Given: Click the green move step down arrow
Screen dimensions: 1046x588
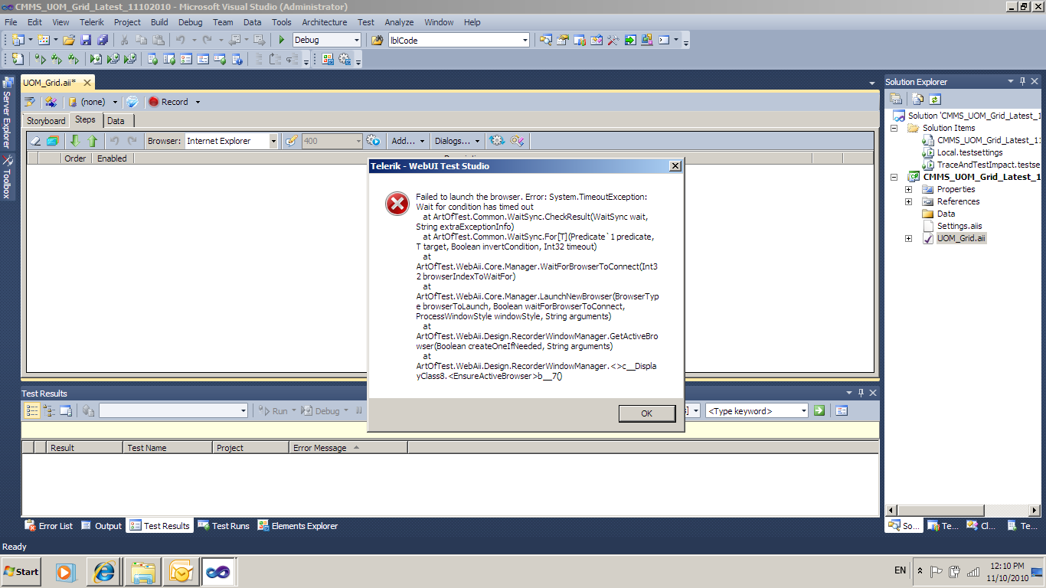Looking at the screenshot, I should (75, 141).
